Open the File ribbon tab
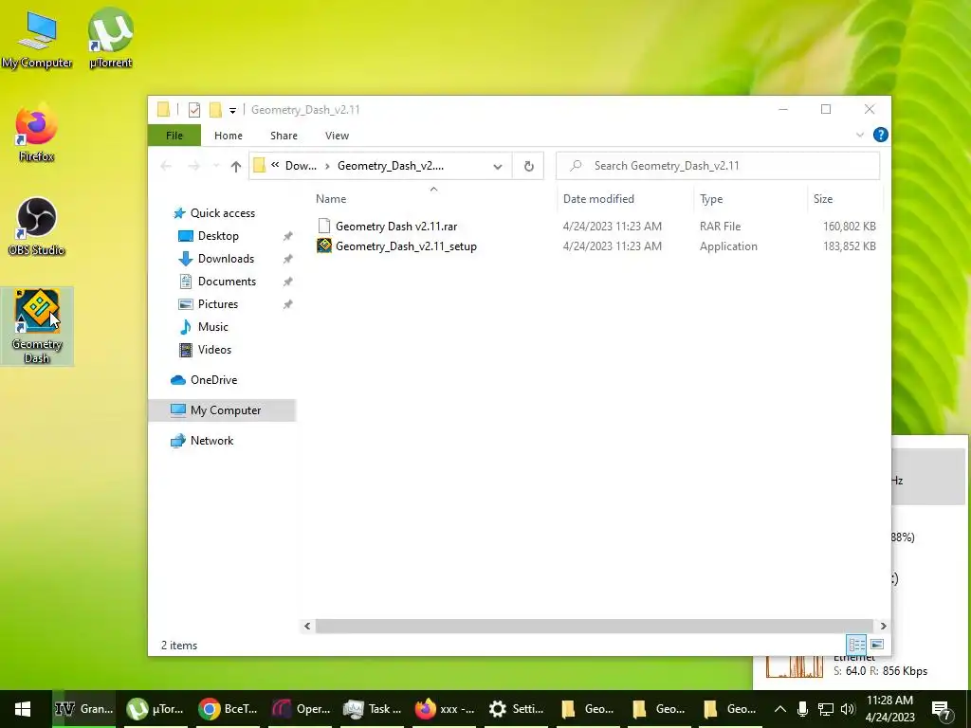 [x=174, y=136]
